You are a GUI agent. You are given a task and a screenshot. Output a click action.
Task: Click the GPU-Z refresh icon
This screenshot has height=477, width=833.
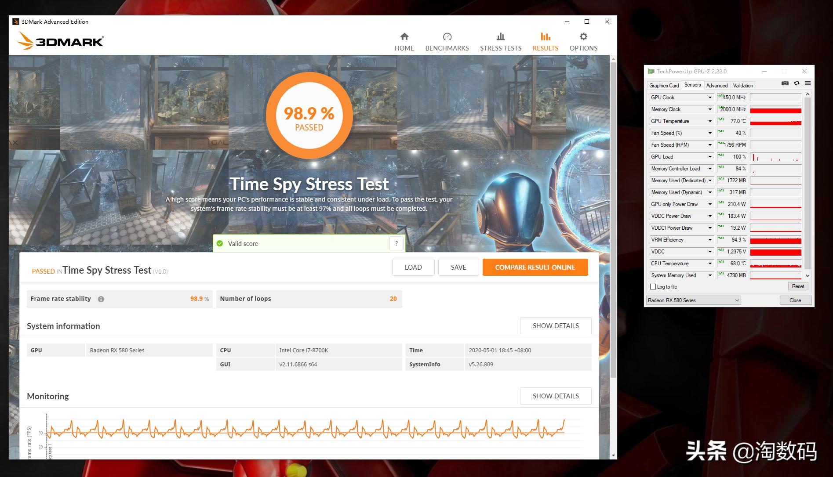796,83
